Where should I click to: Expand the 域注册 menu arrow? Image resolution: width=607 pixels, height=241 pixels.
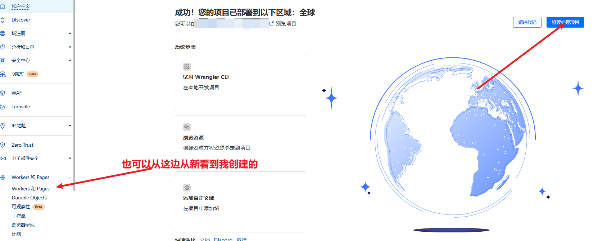point(70,33)
